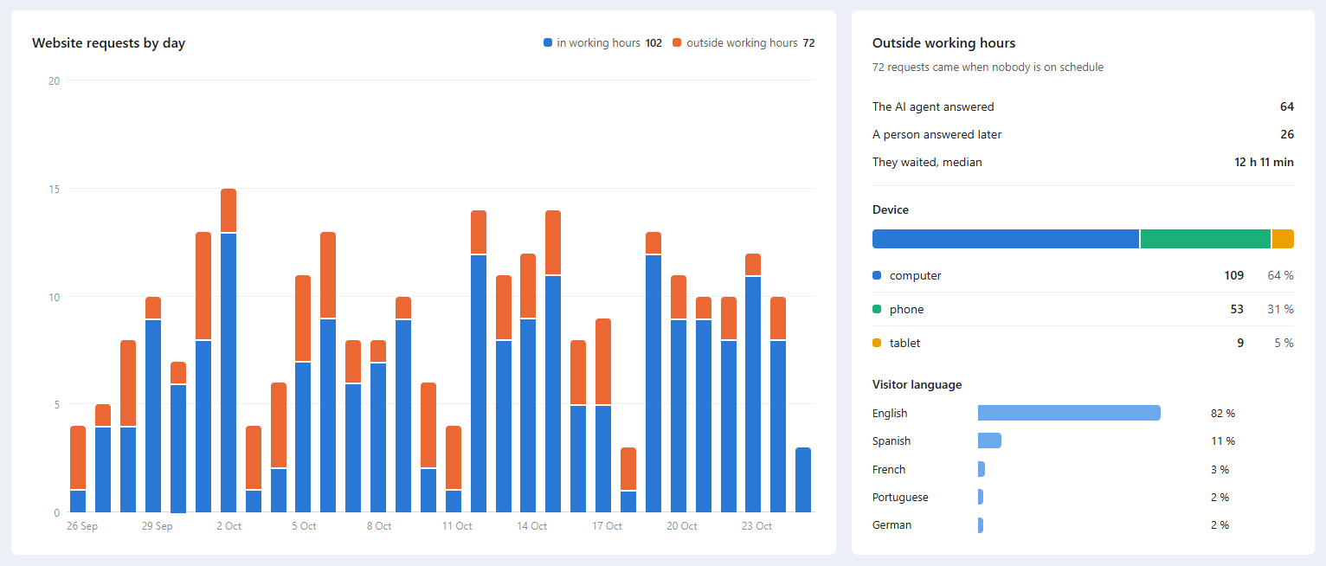This screenshot has height=566, width=1326.
Task: Click the tablet share '5 %'
Action: pos(1284,343)
